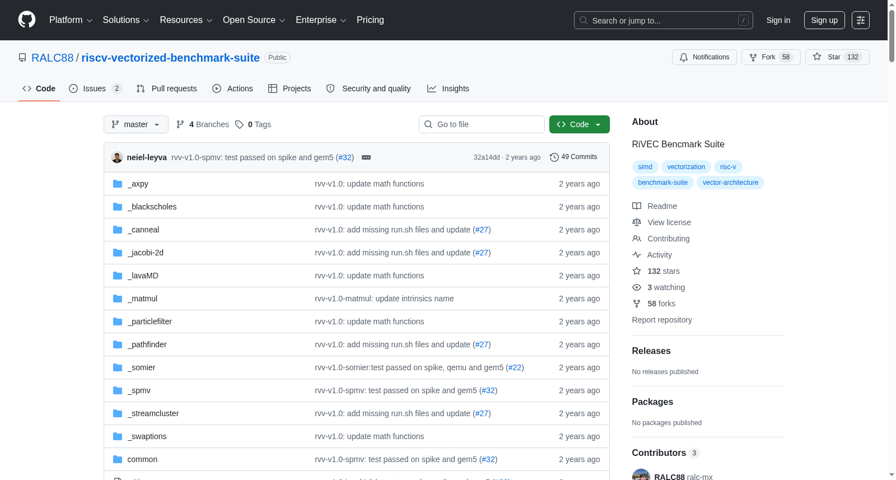Open the 49 Commits history link

(573, 157)
